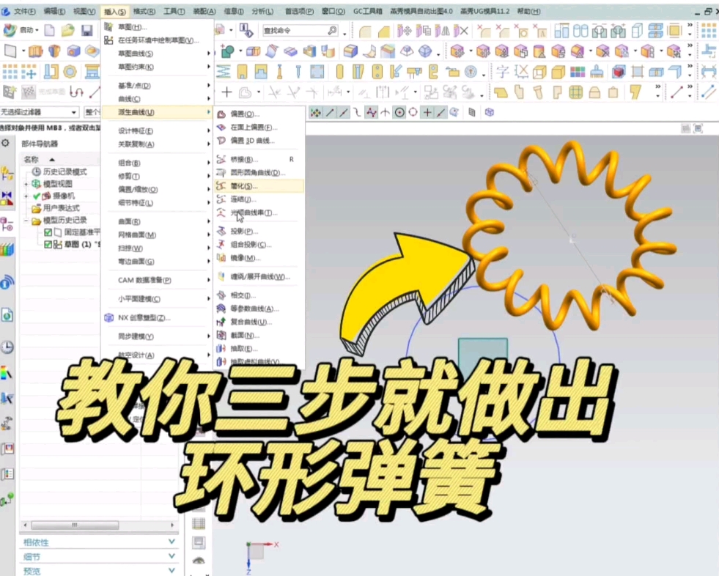This screenshot has width=719, height=576.
Task: Click the 名称 column header in Part Navigator
Action: pos(31,159)
